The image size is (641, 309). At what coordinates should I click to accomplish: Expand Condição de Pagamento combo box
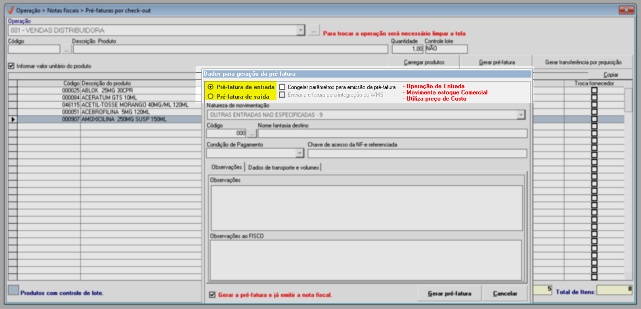[299, 153]
